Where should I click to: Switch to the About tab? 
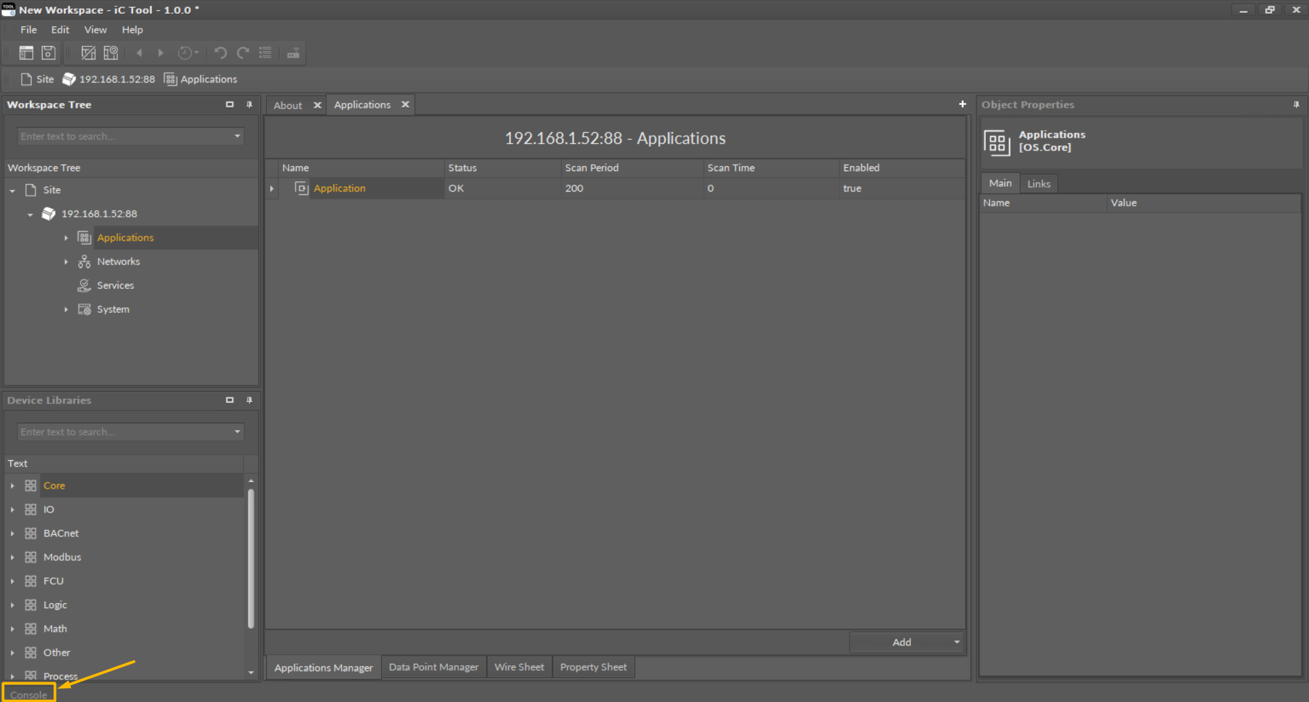click(287, 104)
